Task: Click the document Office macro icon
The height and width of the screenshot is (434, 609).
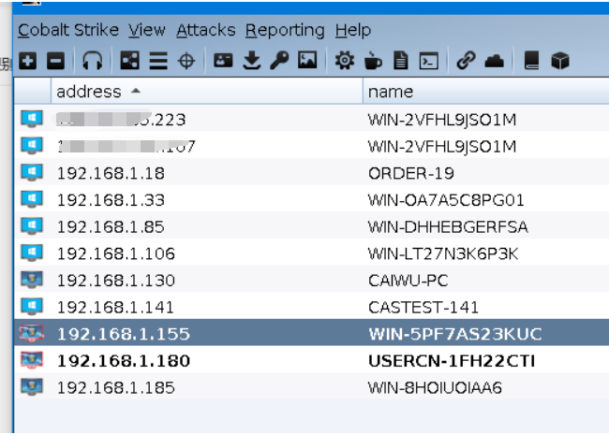Action: pos(401,61)
